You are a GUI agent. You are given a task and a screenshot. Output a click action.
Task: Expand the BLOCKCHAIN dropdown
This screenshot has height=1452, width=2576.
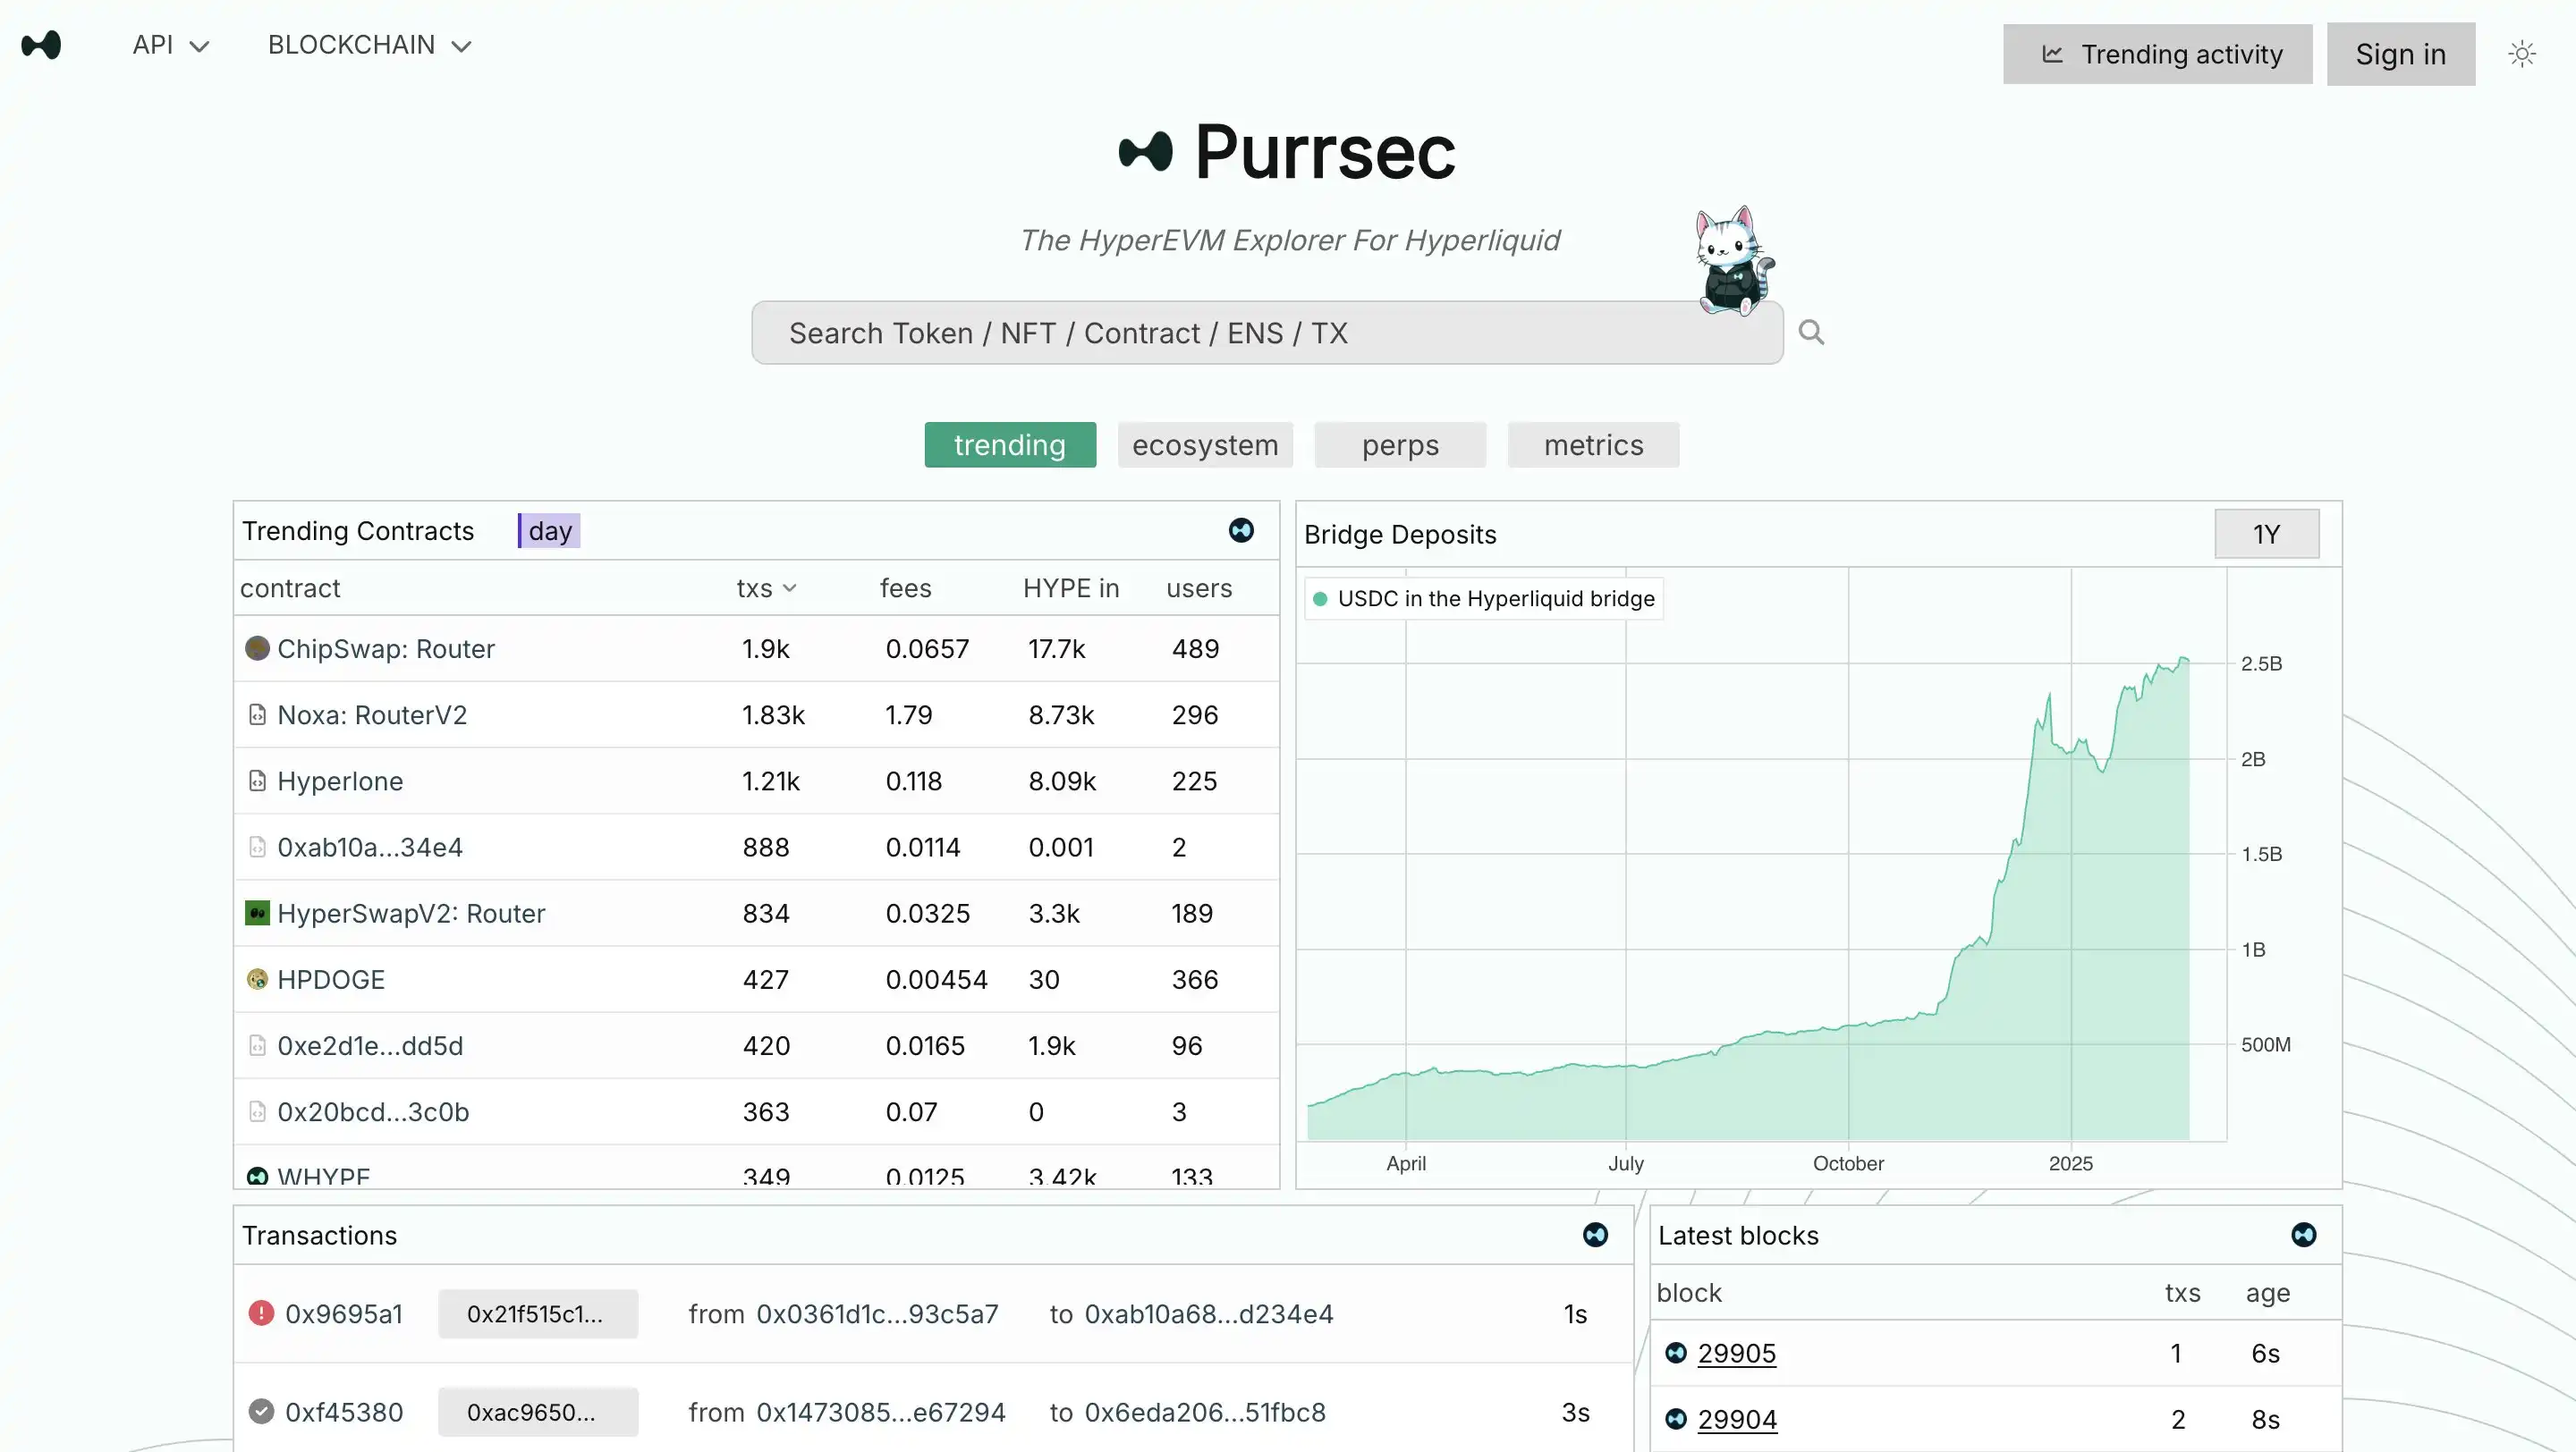pos(367,44)
